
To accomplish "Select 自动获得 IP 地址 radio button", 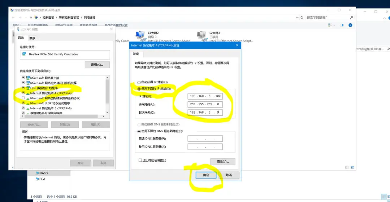I will tap(139, 82).
